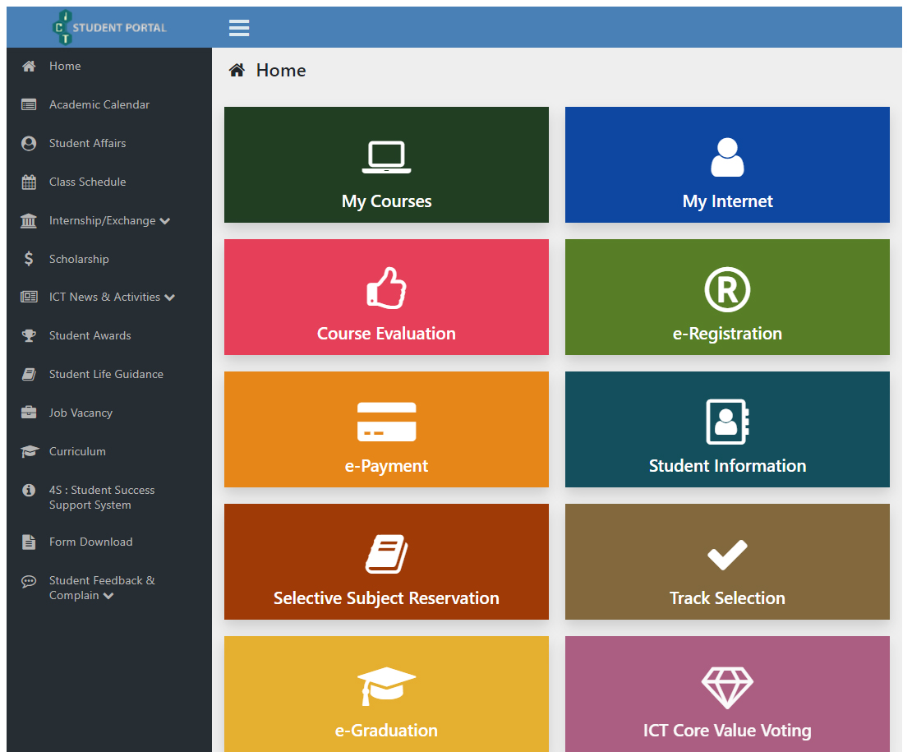The height and width of the screenshot is (752, 912).
Task: Expand Internship/Exchange submenu chevron
Action: pyautogui.click(x=165, y=221)
